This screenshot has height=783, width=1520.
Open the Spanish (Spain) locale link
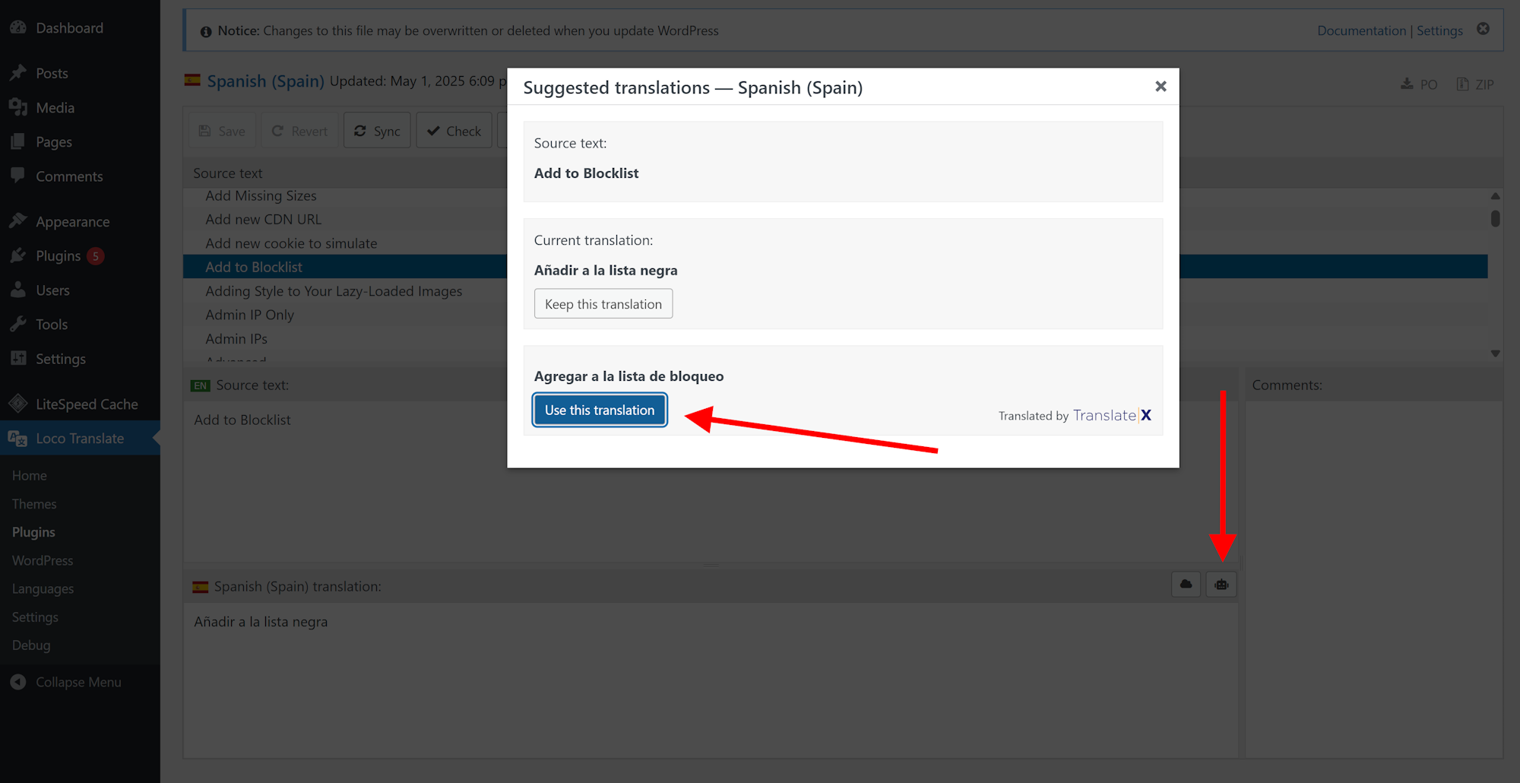265,81
